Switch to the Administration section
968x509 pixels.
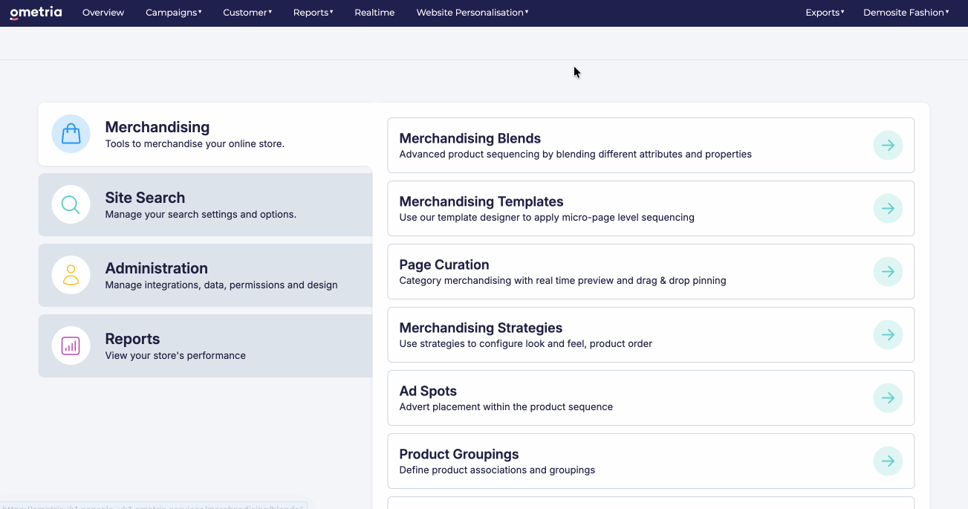(206, 275)
